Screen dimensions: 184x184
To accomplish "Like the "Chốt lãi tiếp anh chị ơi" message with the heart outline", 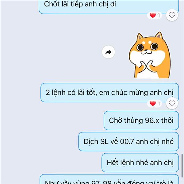I will [x=172, y=15].
